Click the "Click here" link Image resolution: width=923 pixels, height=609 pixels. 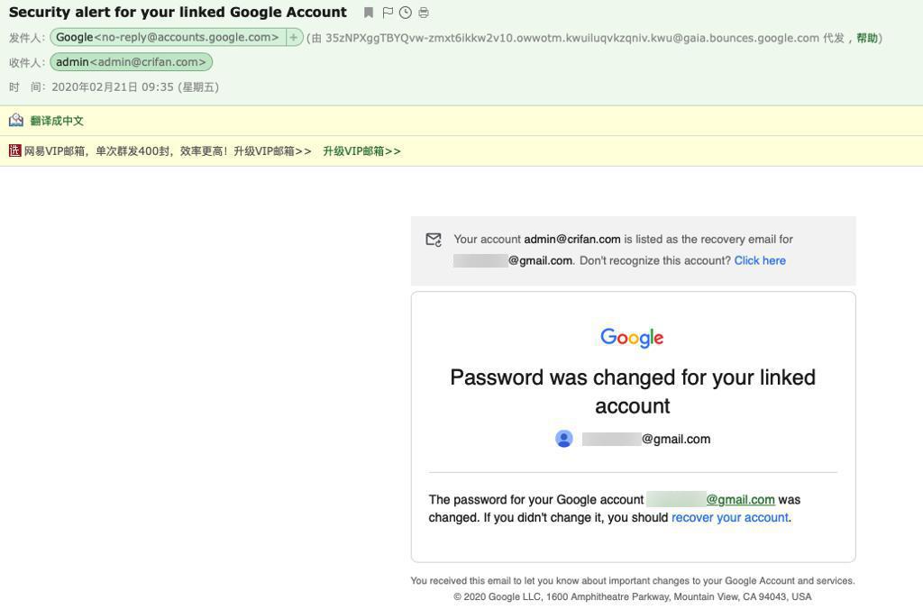(x=760, y=260)
